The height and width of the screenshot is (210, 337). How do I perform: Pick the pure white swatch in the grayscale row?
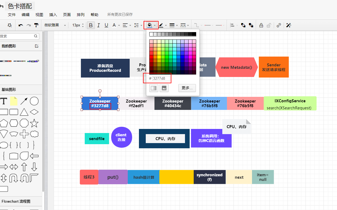pos(151,34)
